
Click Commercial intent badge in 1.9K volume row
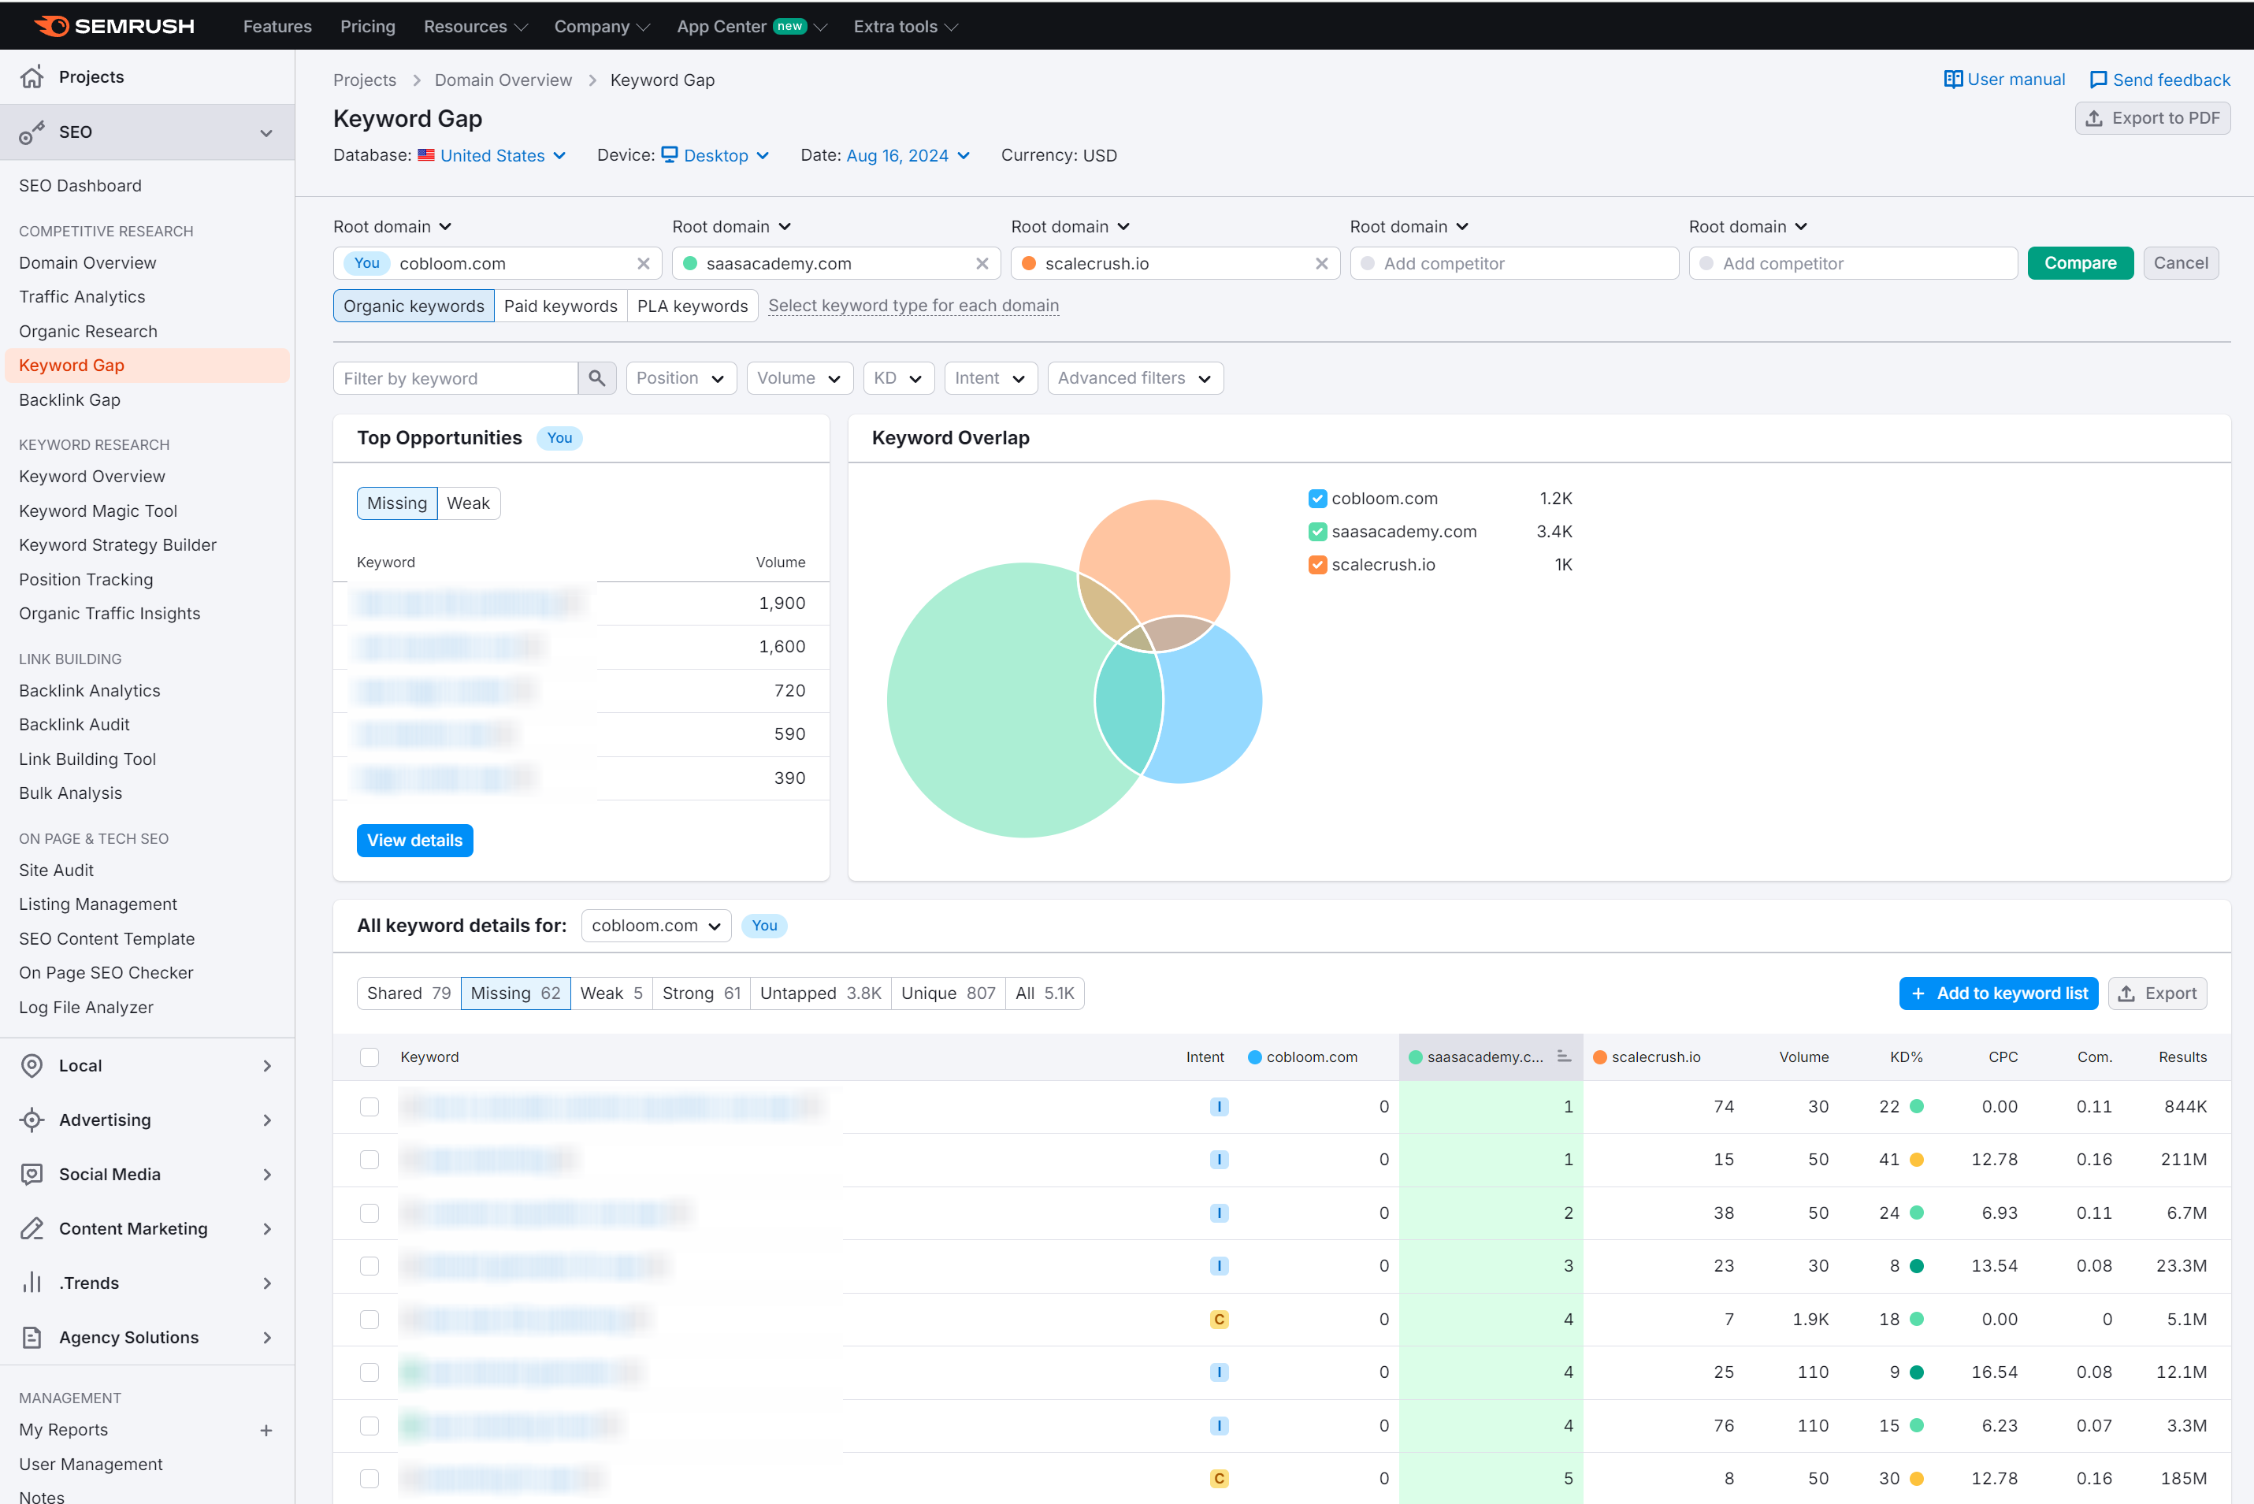[x=1219, y=1319]
